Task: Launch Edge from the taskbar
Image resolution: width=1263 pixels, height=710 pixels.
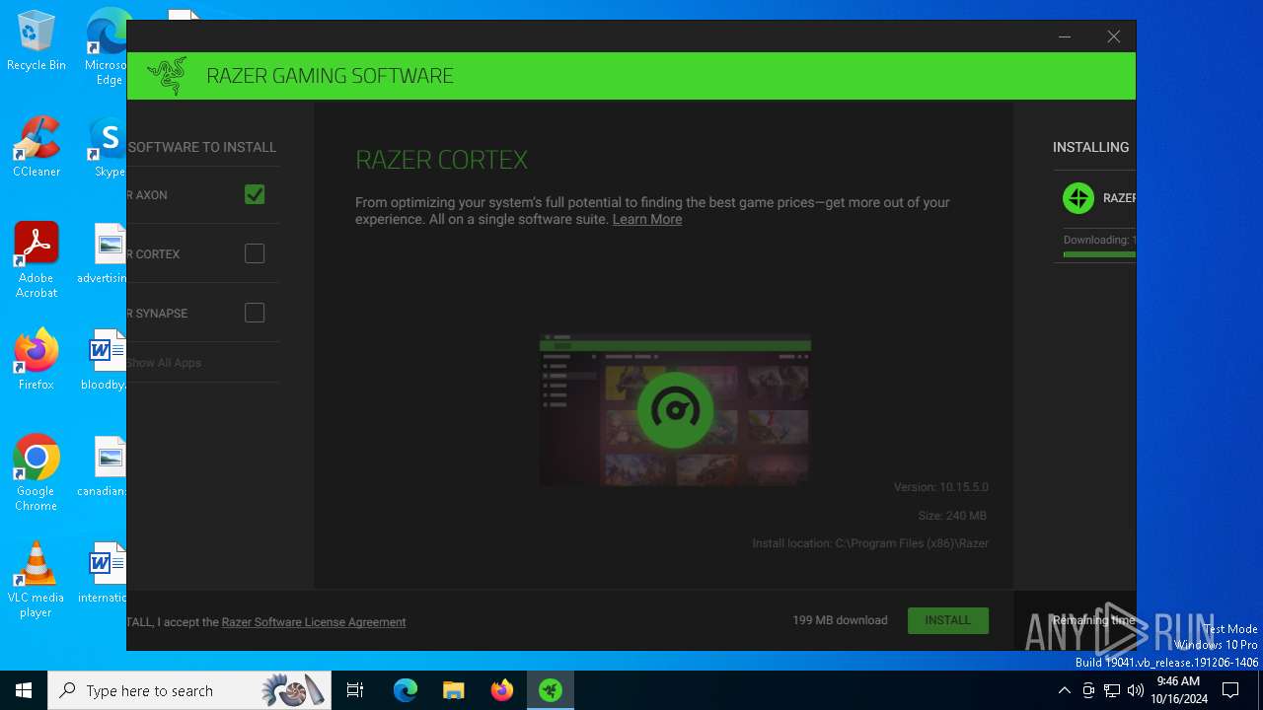Action: tap(406, 690)
